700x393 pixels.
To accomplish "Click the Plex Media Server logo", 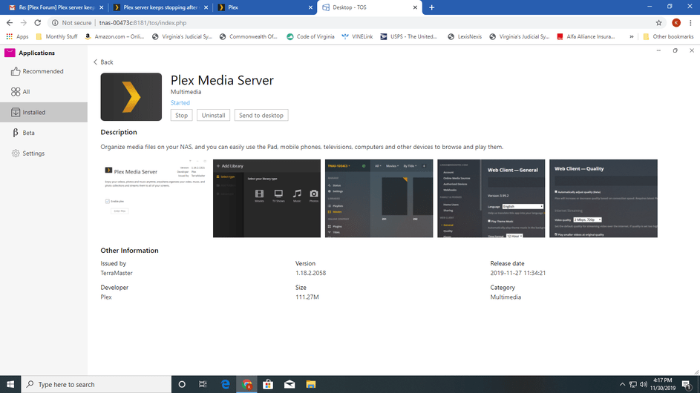I will click(x=131, y=97).
